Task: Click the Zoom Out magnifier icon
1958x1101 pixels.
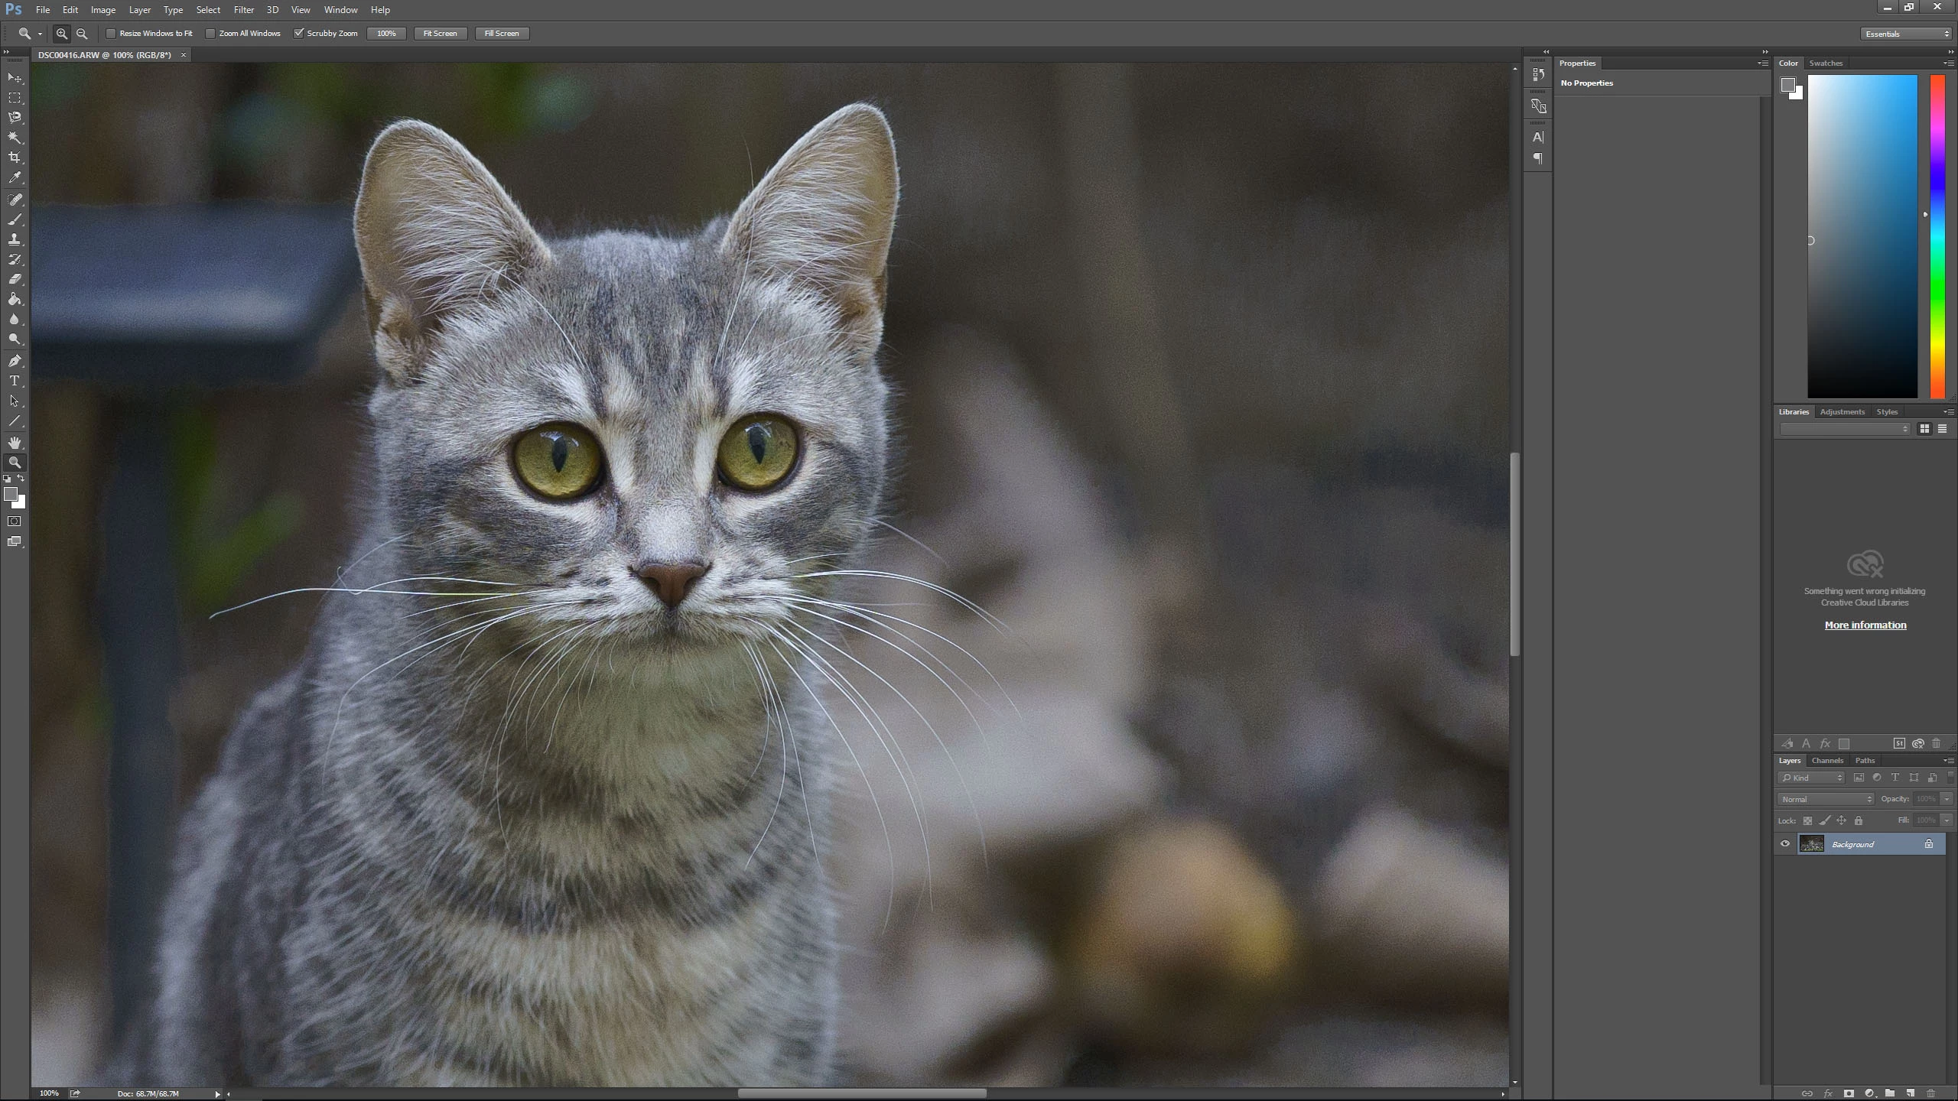Action: (x=82, y=34)
